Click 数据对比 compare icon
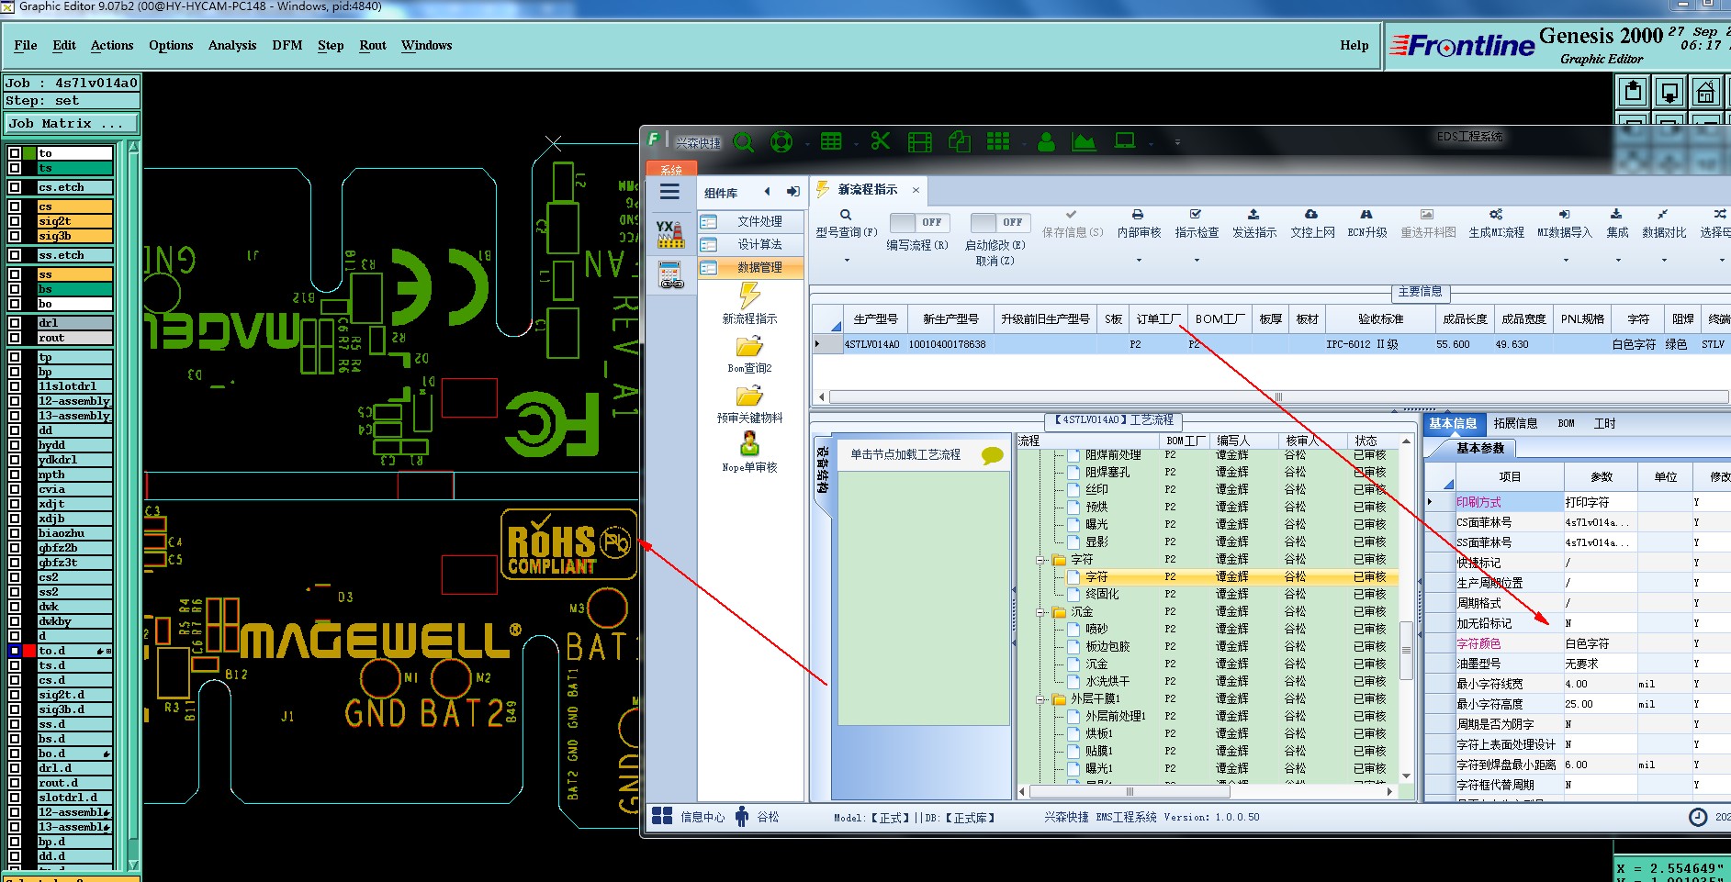This screenshot has width=1731, height=882. [x=1663, y=214]
